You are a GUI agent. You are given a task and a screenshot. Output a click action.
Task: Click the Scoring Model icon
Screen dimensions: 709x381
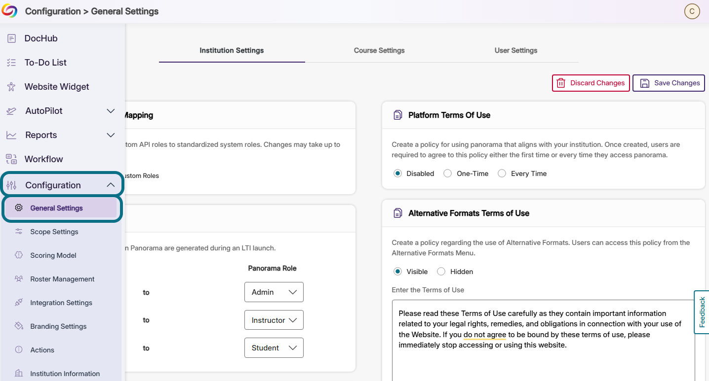[19, 255]
